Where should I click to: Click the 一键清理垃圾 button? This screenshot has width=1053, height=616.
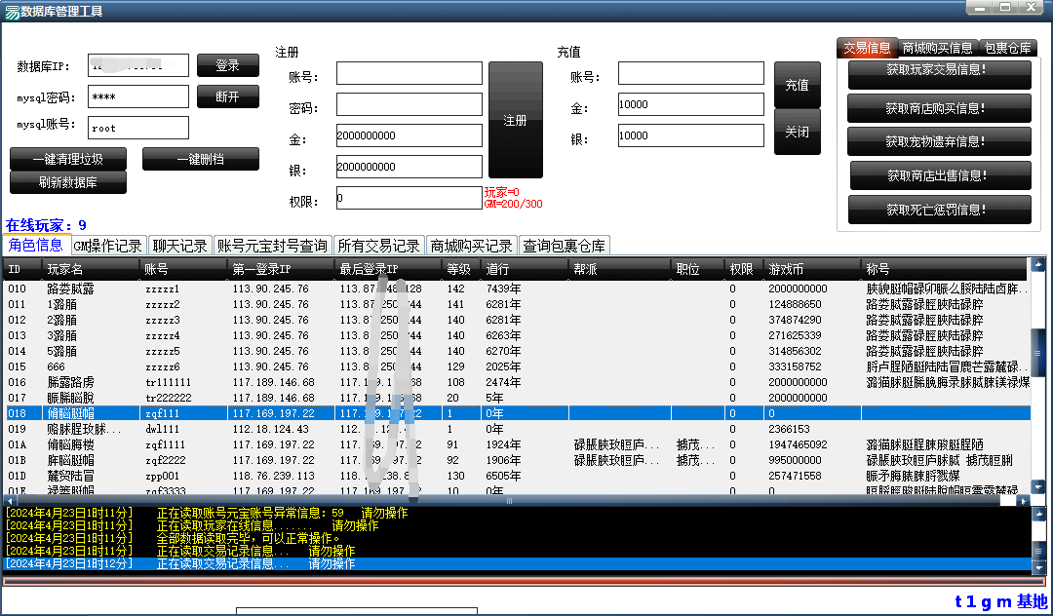(67, 159)
